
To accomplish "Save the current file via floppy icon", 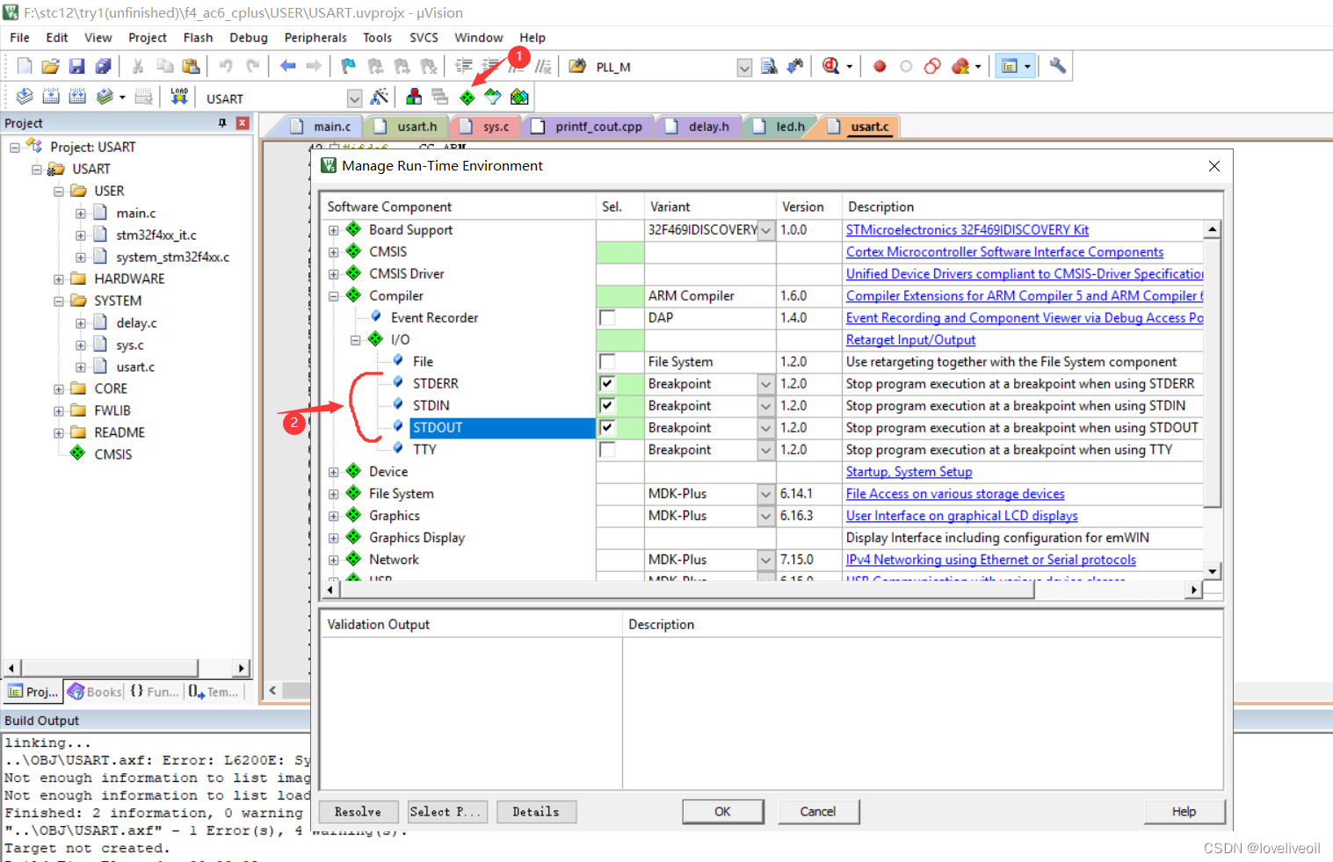I will tap(76, 66).
